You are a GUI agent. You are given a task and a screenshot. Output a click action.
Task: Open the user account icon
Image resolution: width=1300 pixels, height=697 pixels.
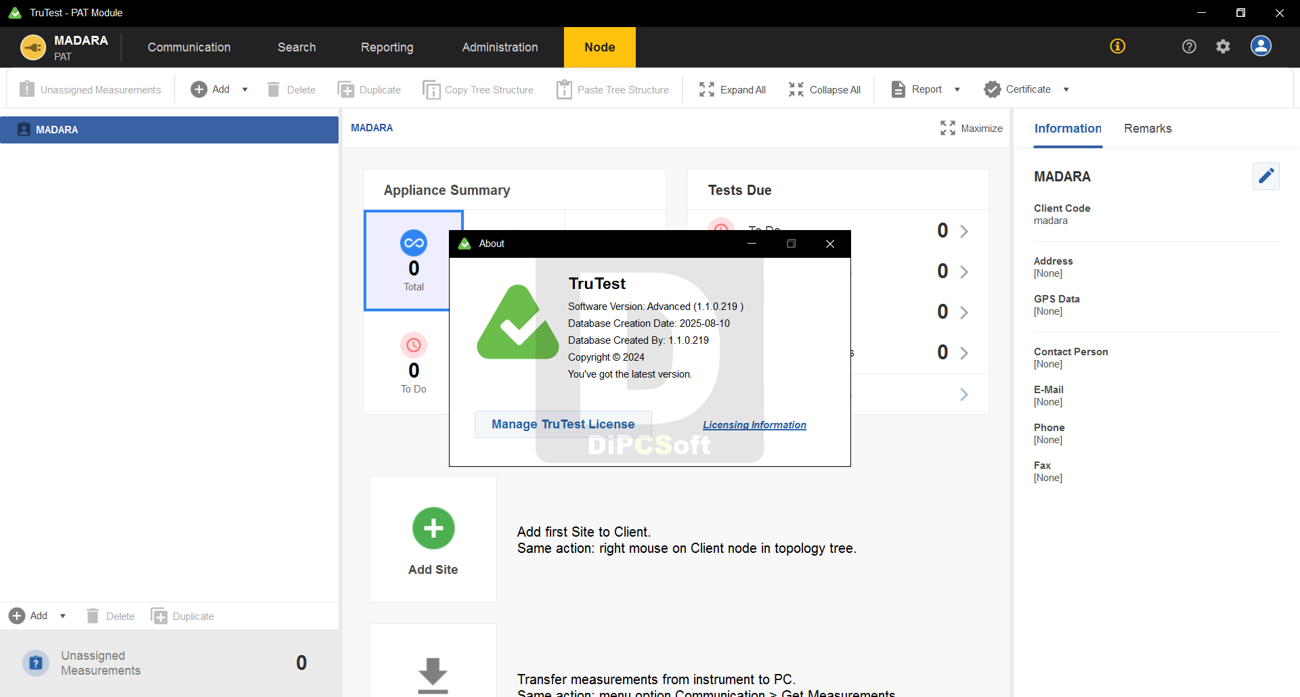tap(1261, 46)
